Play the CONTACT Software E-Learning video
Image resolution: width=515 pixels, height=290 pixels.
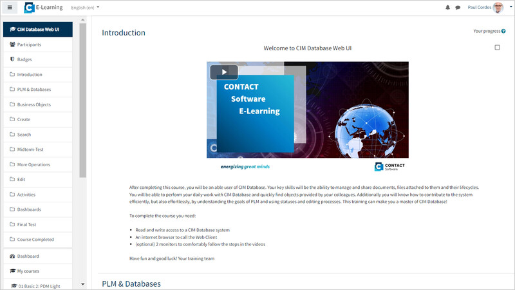(x=224, y=72)
